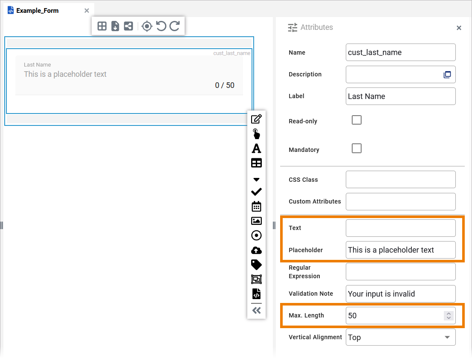Tick the Mandatory checkbox
472x358 pixels.
[356, 148]
